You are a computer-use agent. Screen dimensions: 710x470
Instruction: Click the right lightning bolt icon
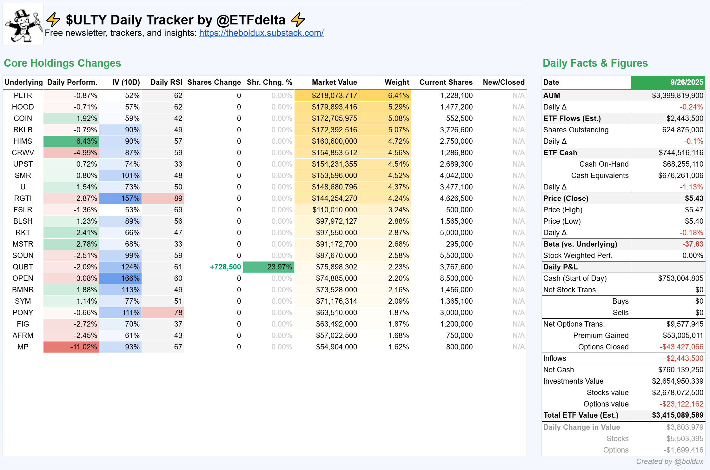pyautogui.click(x=298, y=20)
